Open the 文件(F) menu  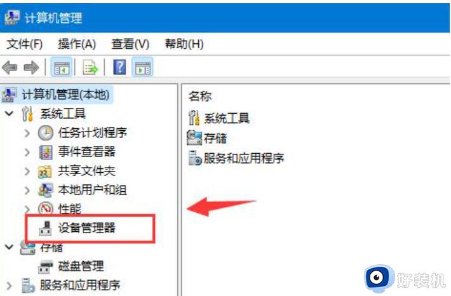[24, 44]
